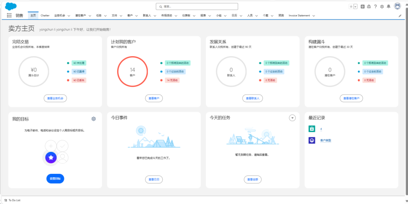Image resolution: width=408 pixels, height=204 pixels.
Task: Open the 今天的任务 filter dropdown
Action: click(x=292, y=118)
